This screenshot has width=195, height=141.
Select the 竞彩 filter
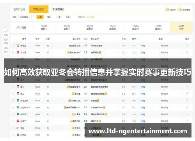(49, 17)
